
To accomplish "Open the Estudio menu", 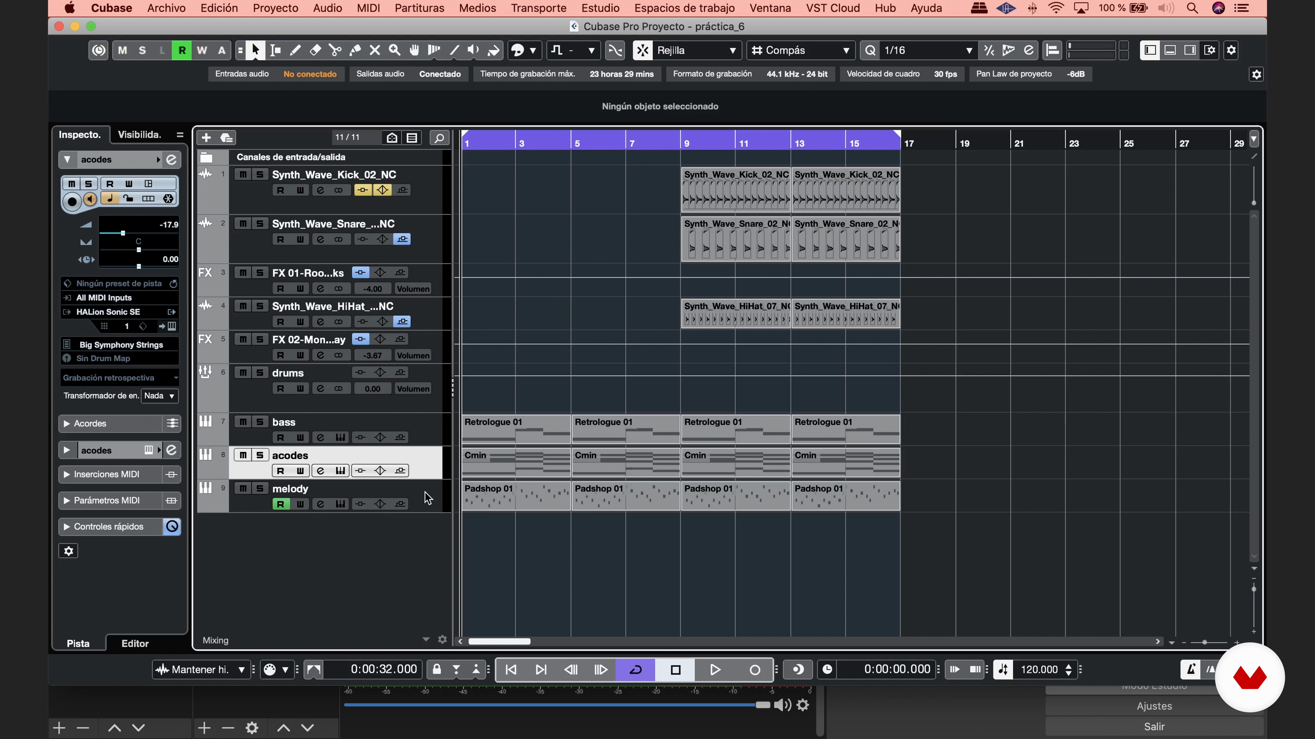I will (x=600, y=8).
